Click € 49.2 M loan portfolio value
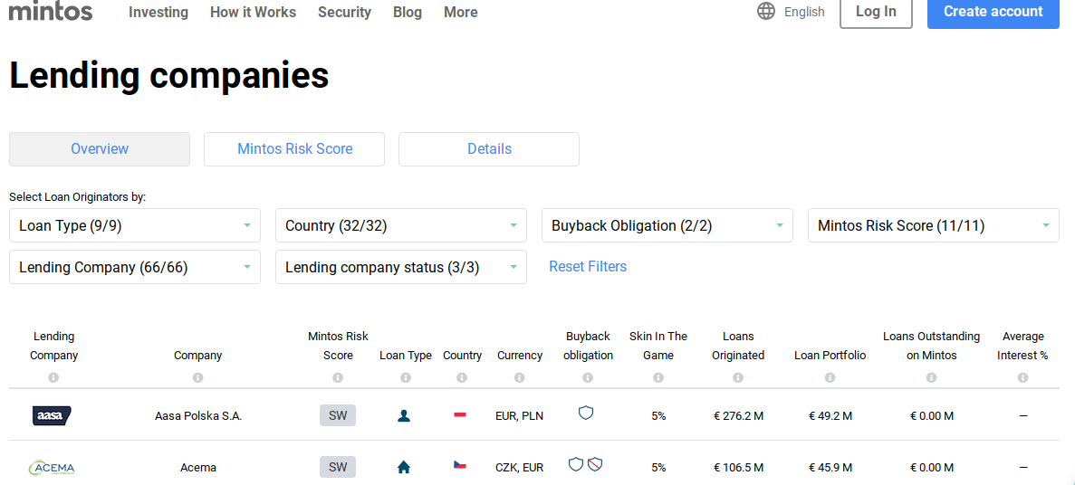The height and width of the screenshot is (485, 1075). tap(830, 416)
